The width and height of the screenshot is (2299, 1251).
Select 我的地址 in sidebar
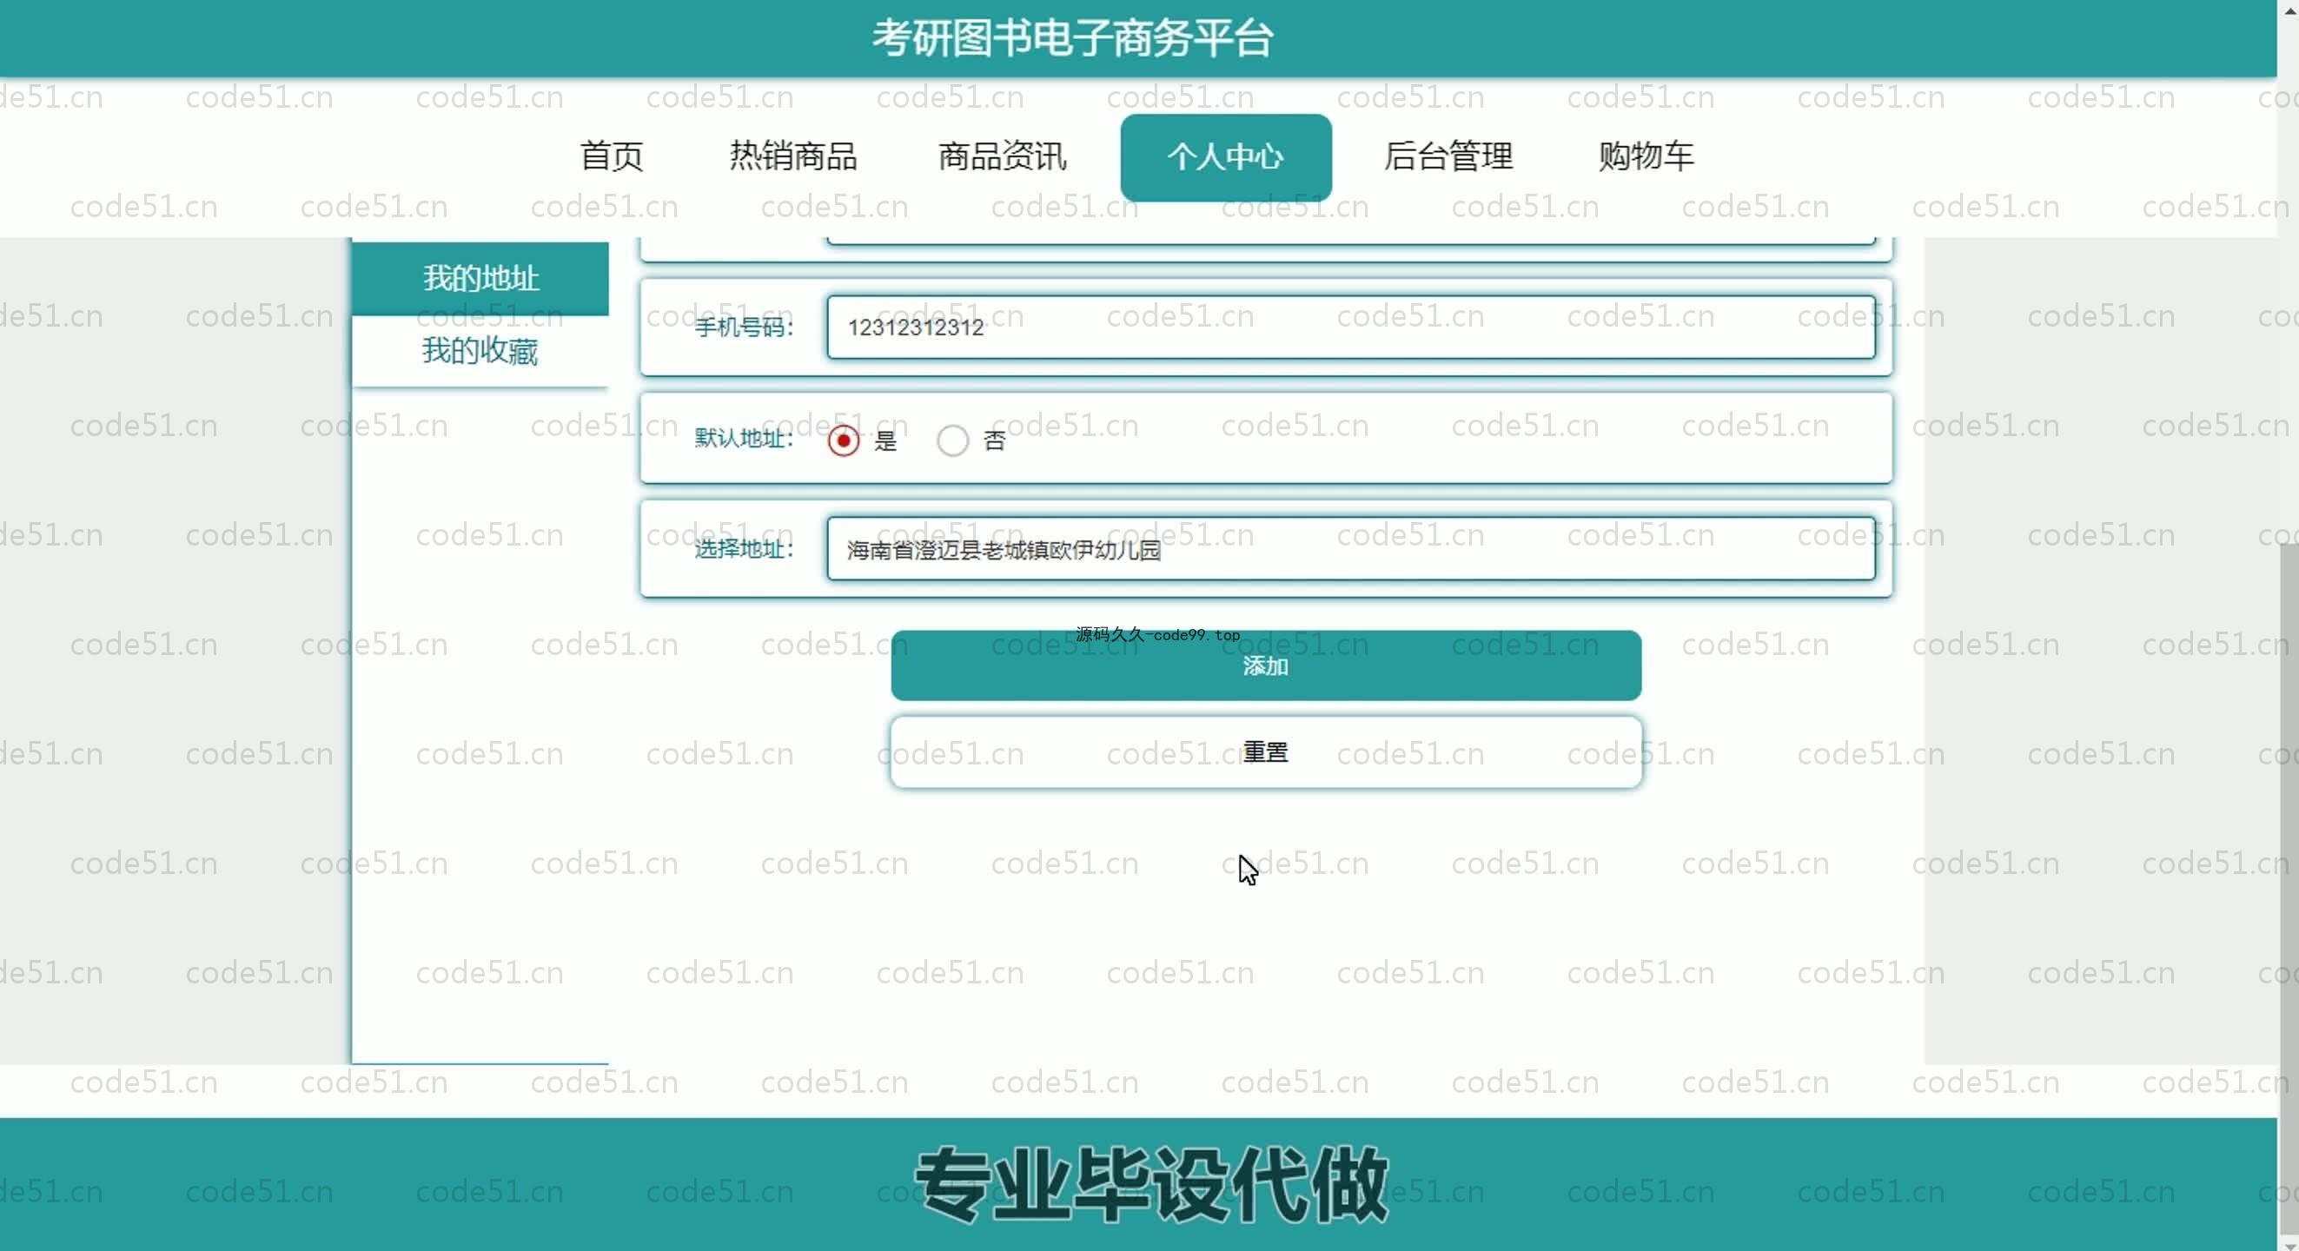pos(480,278)
